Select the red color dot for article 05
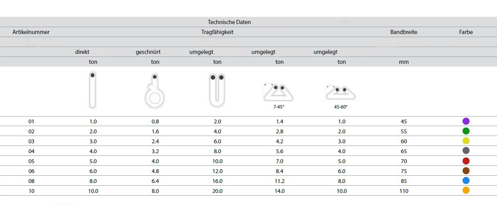This screenshot has width=497, height=204. (466, 161)
